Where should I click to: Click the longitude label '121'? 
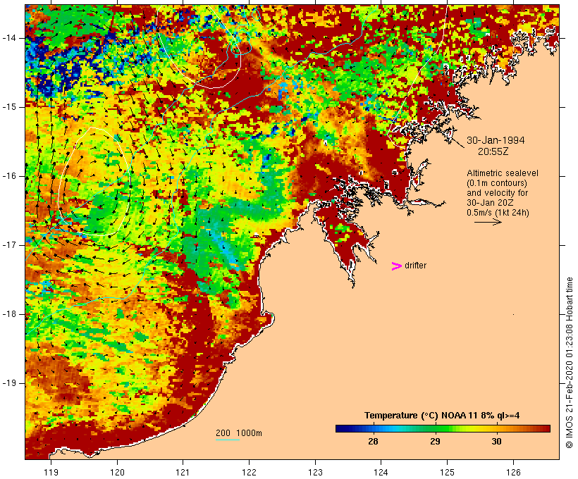(x=183, y=472)
